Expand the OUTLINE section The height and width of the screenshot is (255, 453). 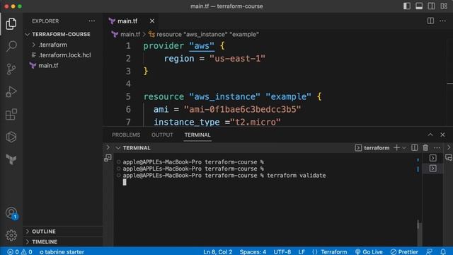44,232
